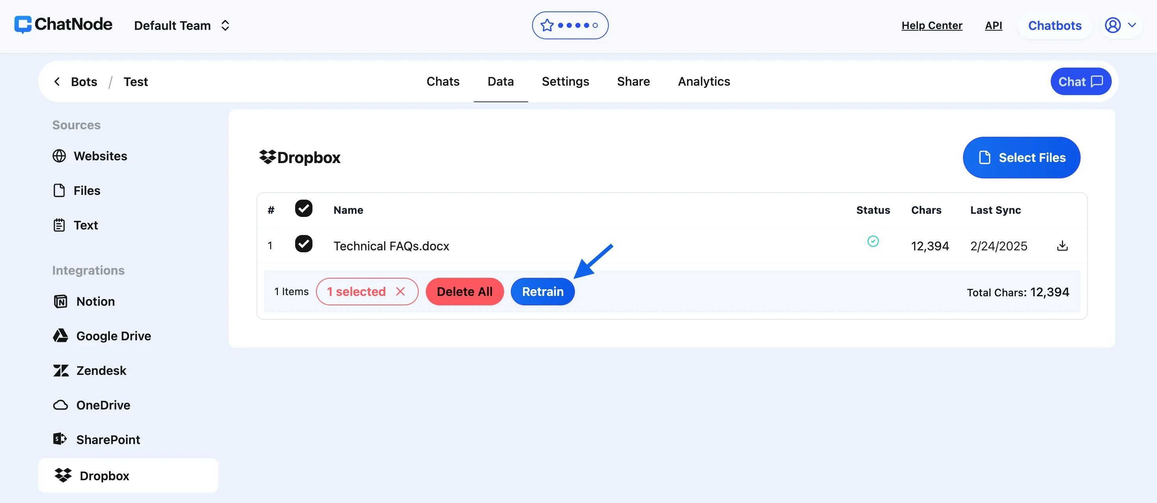Screen dimensions: 1157x503
Task: Click the star progress rating indicator
Action: pos(569,26)
